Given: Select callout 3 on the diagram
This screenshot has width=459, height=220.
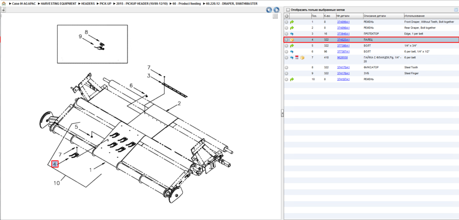Looking at the screenshot, I should (149, 76).
